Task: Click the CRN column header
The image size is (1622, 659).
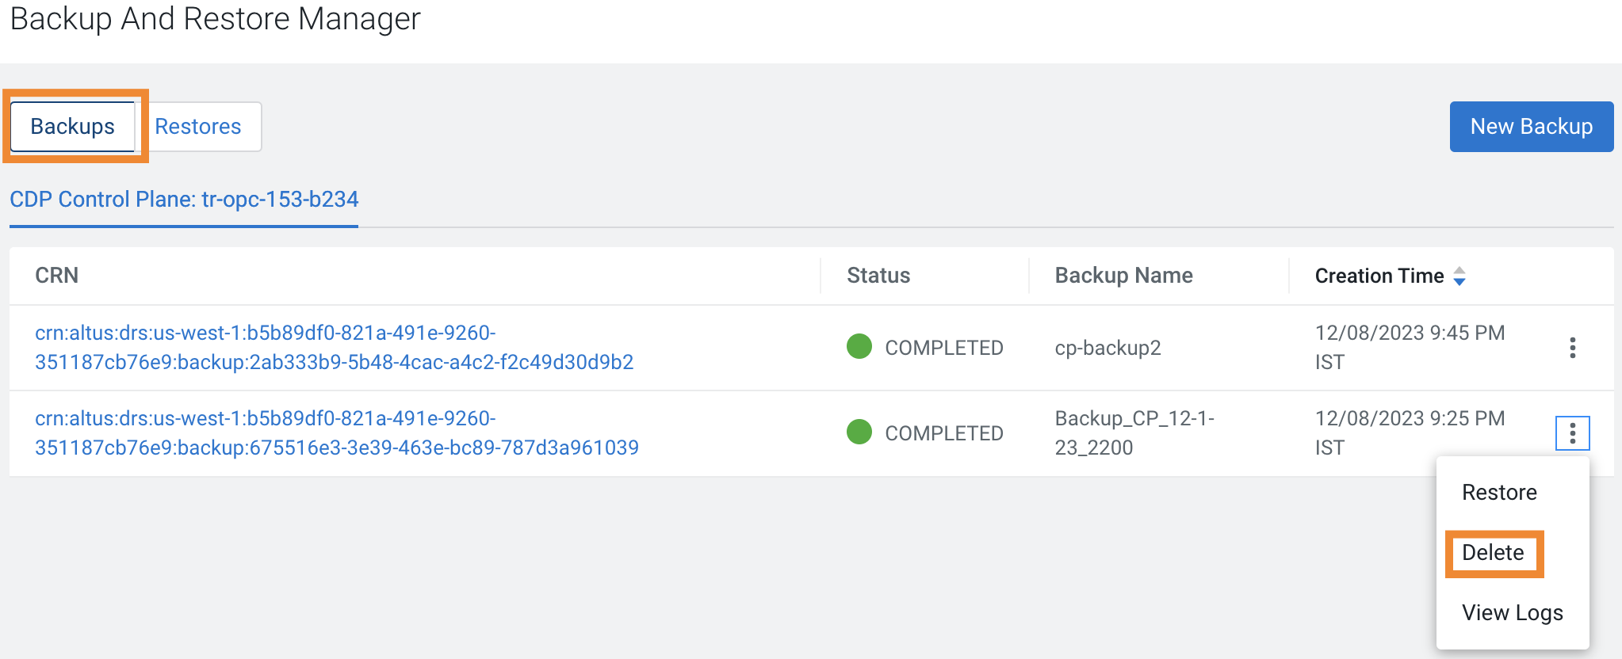Action: pos(57,276)
